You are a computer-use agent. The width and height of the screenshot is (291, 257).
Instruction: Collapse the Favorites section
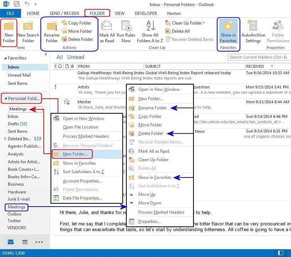4,58
